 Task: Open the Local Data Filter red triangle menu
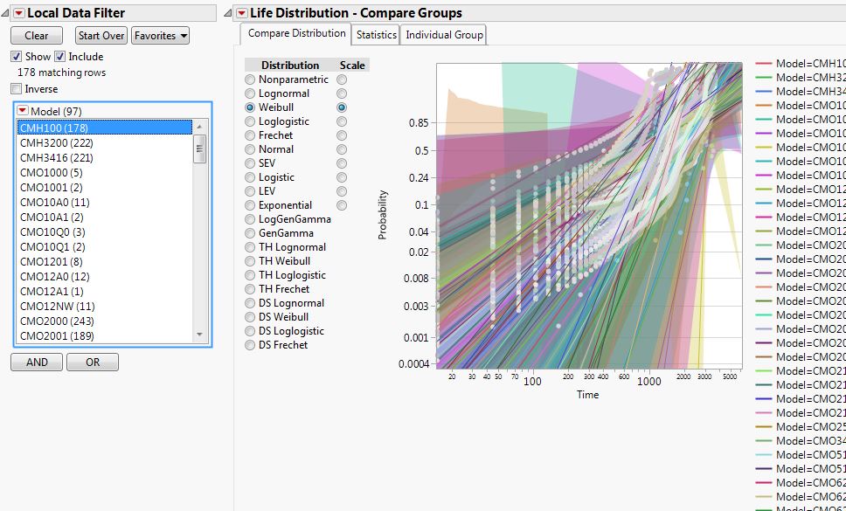[17, 13]
